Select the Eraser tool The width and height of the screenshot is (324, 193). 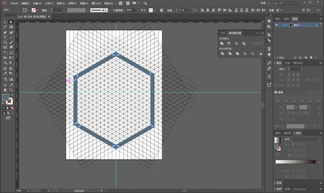tap(11, 47)
